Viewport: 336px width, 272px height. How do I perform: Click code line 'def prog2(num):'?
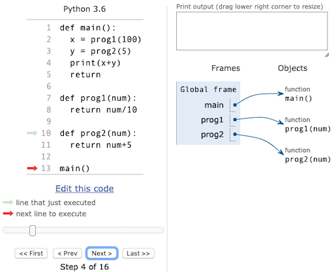coord(98,133)
